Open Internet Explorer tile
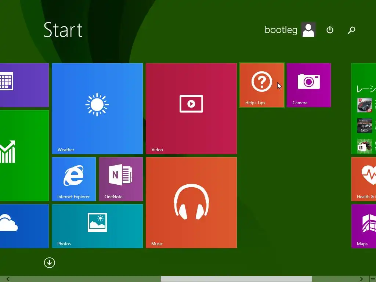The image size is (376, 282). 73,179
